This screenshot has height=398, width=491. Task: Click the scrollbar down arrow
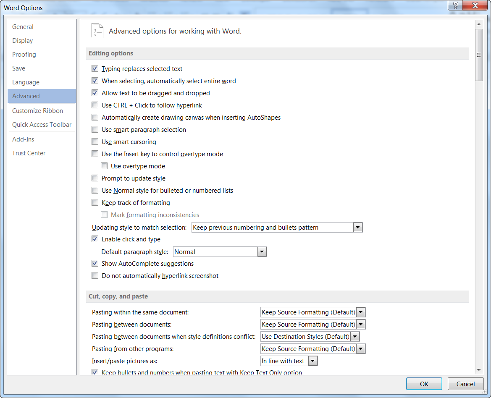[x=479, y=370]
